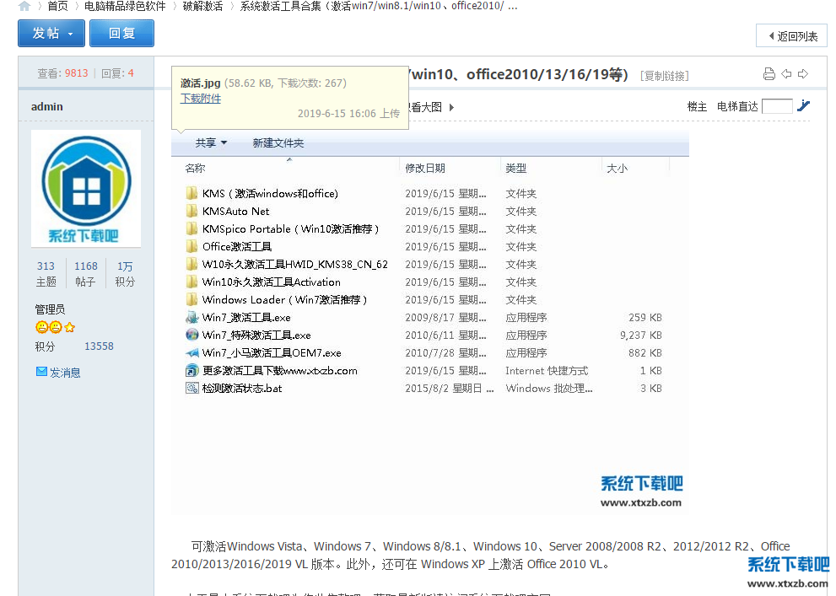
Task: Click the print icon for this thread
Action: click(x=769, y=74)
